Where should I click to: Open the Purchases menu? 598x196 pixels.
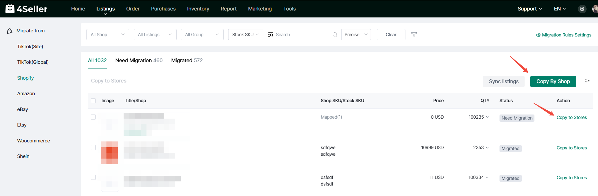(x=163, y=9)
